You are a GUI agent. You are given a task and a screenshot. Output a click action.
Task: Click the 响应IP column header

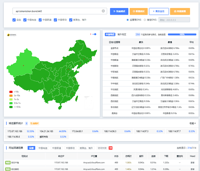(61, 156)
